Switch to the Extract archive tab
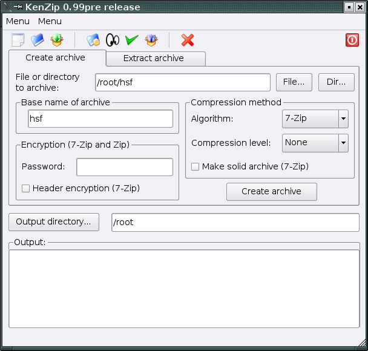This screenshot has width=368, height=351. click(x=156, y=59)
